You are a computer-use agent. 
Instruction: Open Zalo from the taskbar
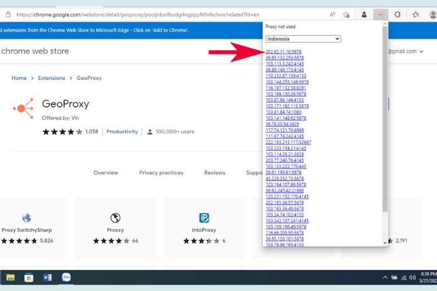(x=66, y=277)
